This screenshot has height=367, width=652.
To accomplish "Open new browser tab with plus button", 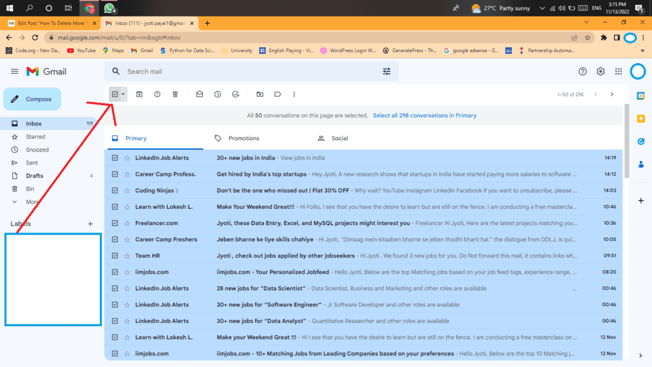I will [207, 24].
